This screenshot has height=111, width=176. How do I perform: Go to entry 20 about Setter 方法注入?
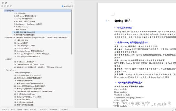point(38,67)
